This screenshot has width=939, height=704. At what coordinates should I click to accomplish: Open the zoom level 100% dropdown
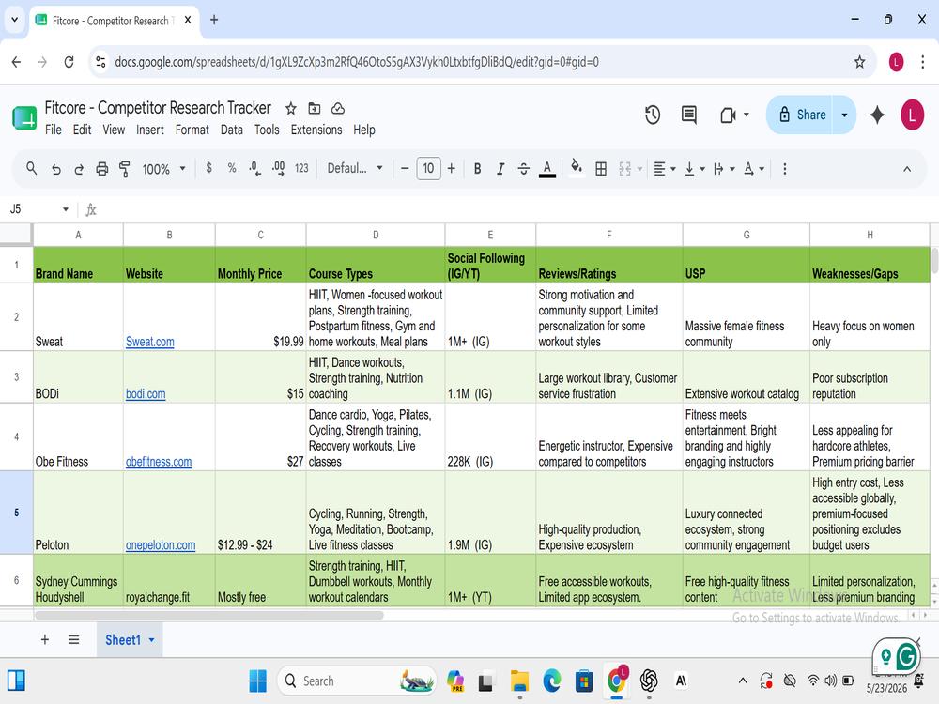(x=163, y=169)
